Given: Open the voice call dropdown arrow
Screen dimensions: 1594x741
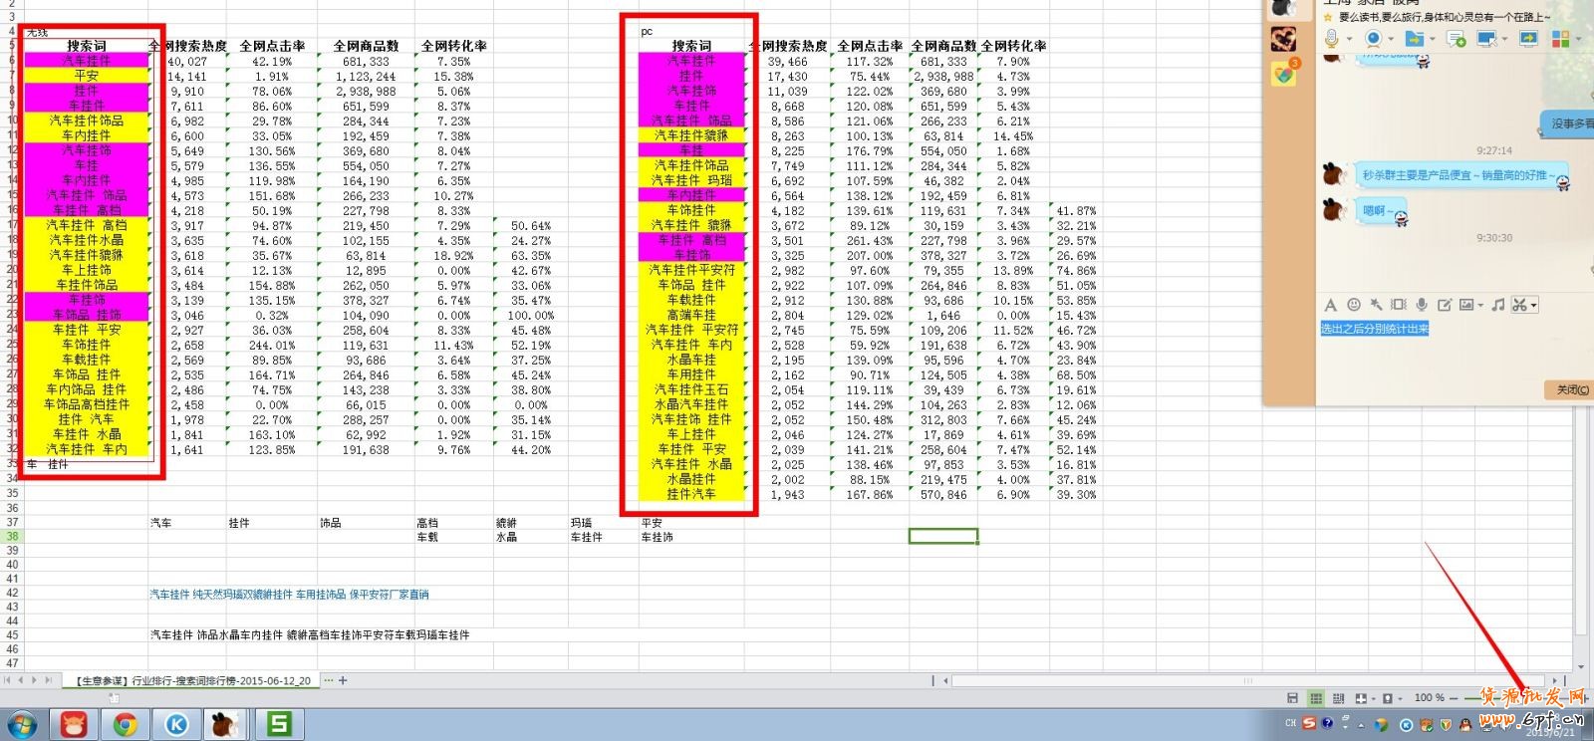Looking at the screenshot, I should point(1350,39).
